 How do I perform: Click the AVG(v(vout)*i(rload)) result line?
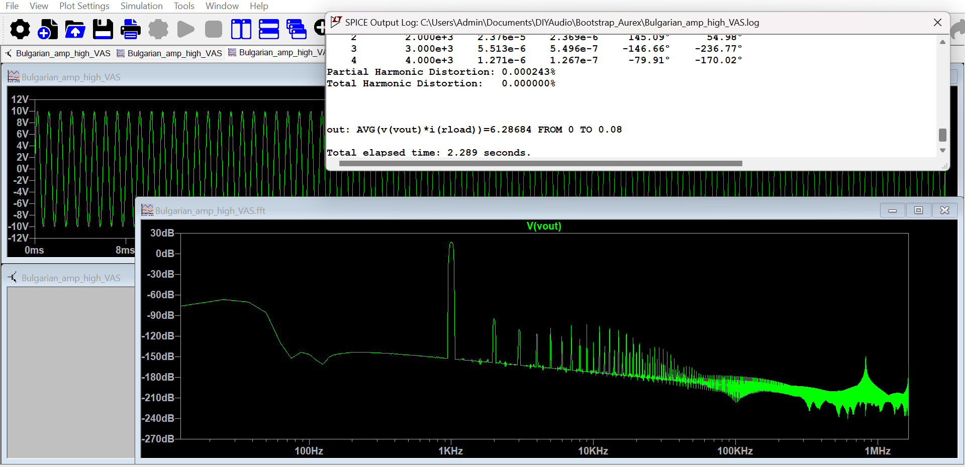tap(474, 130)
